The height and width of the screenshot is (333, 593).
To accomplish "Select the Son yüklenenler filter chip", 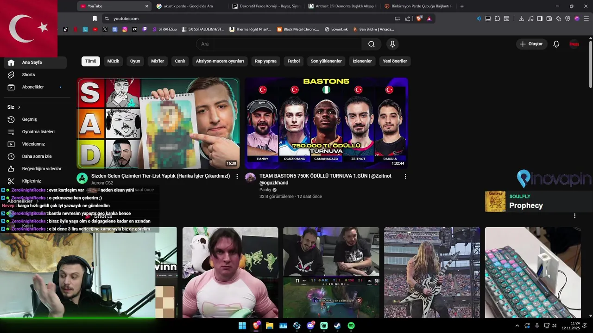I will click(326, 61).
